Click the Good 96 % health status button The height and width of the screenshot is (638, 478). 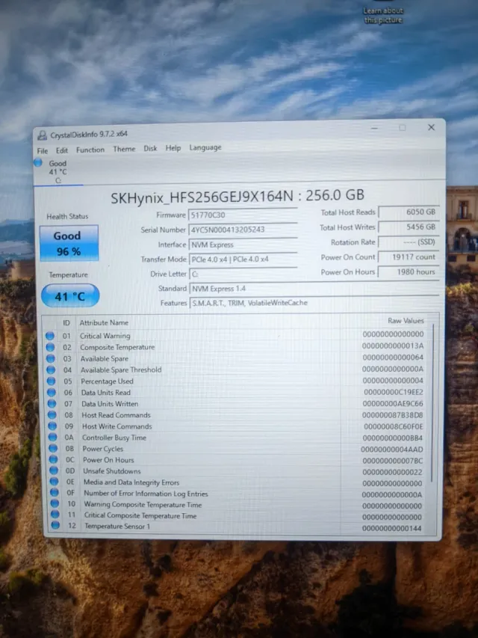click(69, 243)
